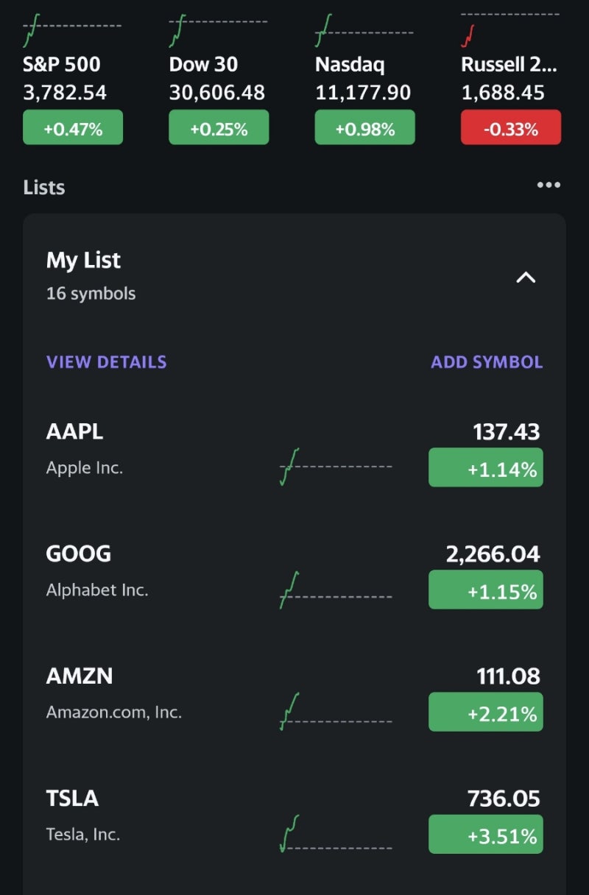Open the Lists three-dot options menu
Screen dimensions: 589x895
tap(549, 185)
